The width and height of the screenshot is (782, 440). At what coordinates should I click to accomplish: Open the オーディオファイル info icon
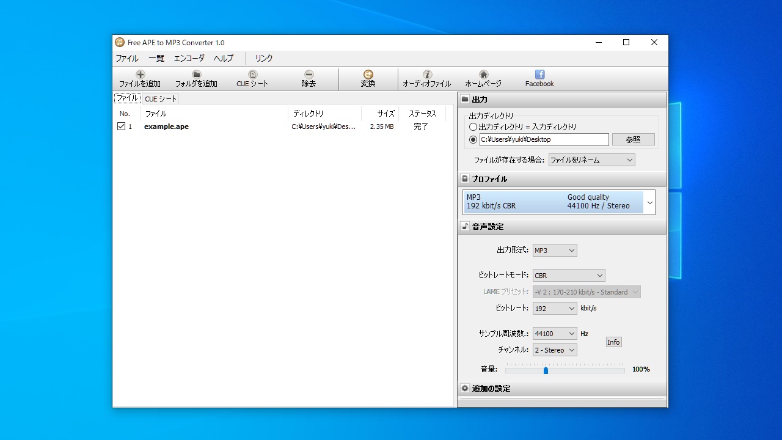[x=427, y=75]
